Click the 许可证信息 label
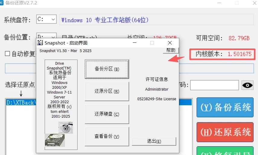 click(157, 79)
